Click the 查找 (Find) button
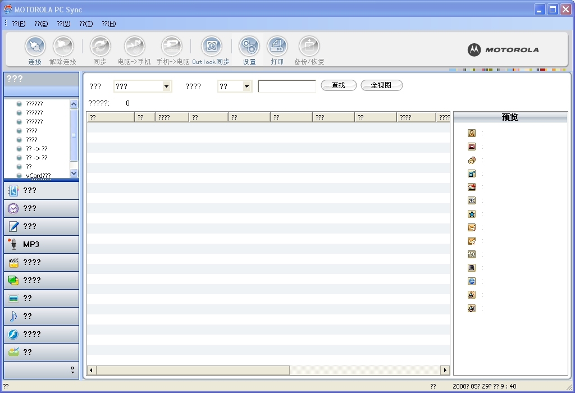The image size is (575, 393). tap(339, 85)
